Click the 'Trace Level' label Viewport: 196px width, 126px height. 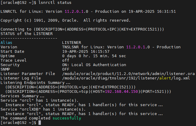pos(14,60)
